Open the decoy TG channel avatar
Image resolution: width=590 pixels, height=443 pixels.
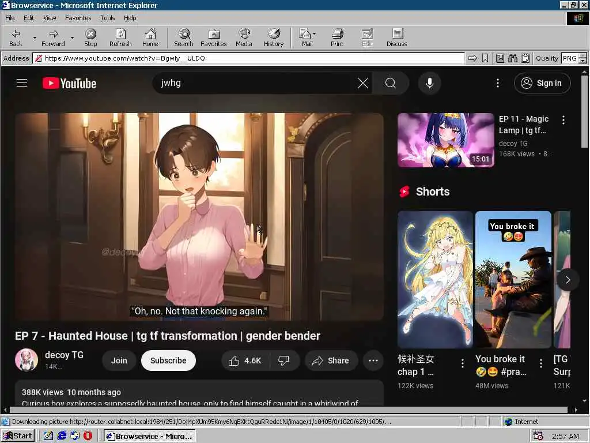point(27,360)
